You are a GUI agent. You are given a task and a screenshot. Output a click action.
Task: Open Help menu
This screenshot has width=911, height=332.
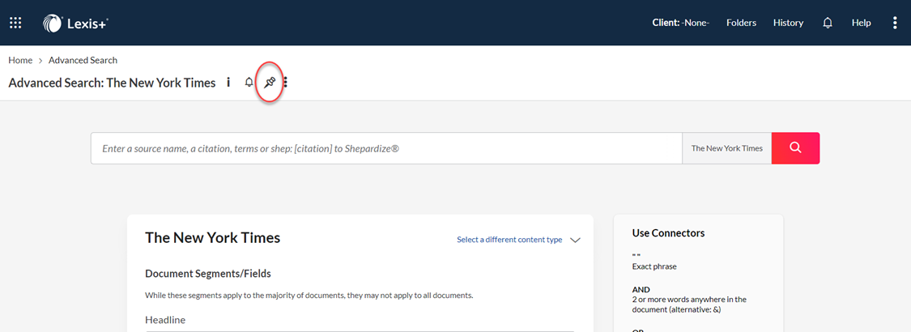point(861,23)
